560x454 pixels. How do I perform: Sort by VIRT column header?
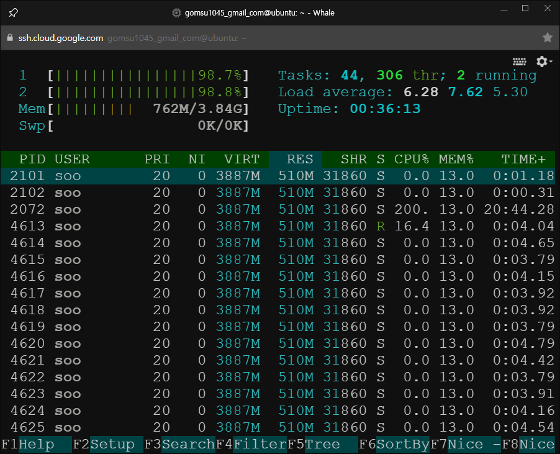(x=242, y=159)
